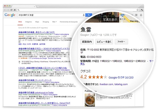Click the Cerca de 55.300 resultados text
The width and height of the screenshot is (160, 111).
(x=33, y=28)
